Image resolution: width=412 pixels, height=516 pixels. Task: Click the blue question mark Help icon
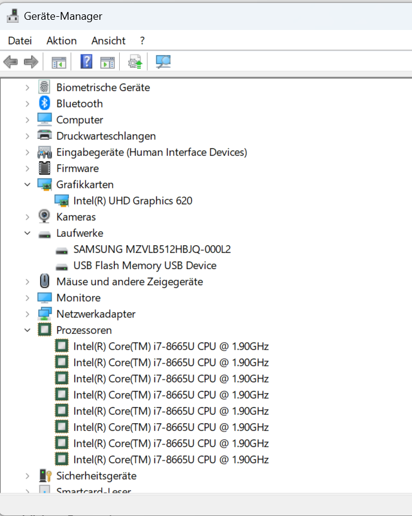click(x=86, y=62)
